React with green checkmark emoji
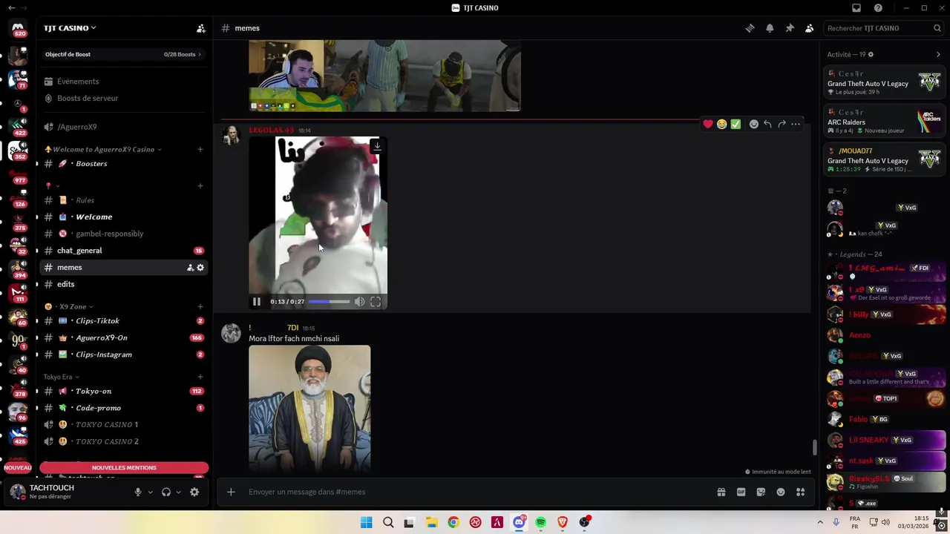Image resolution: width=950 pixels, height=534 pixels. 736,124
